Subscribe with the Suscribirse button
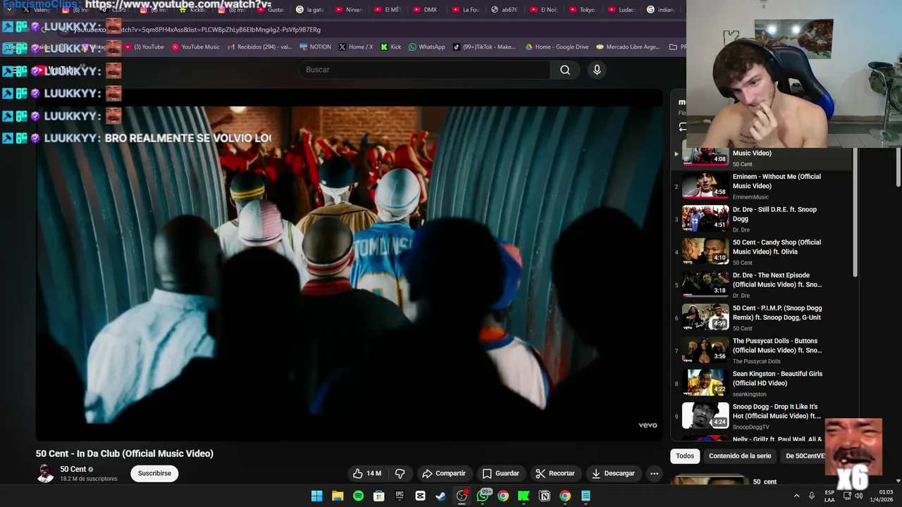 pyautogui.click(x=154, y=473)
